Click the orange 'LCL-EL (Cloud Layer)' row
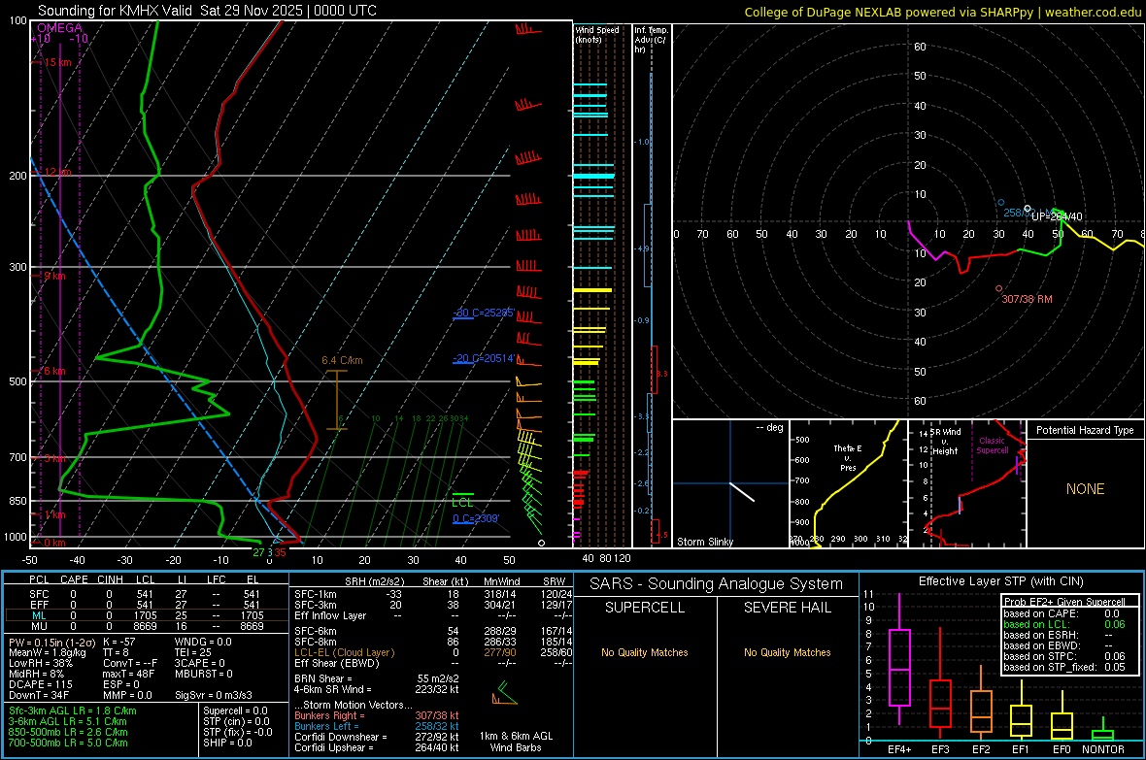 pyautogui.click(x=433, y=652)
